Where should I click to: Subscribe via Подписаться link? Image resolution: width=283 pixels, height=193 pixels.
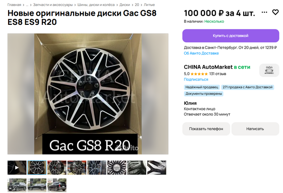196,79
